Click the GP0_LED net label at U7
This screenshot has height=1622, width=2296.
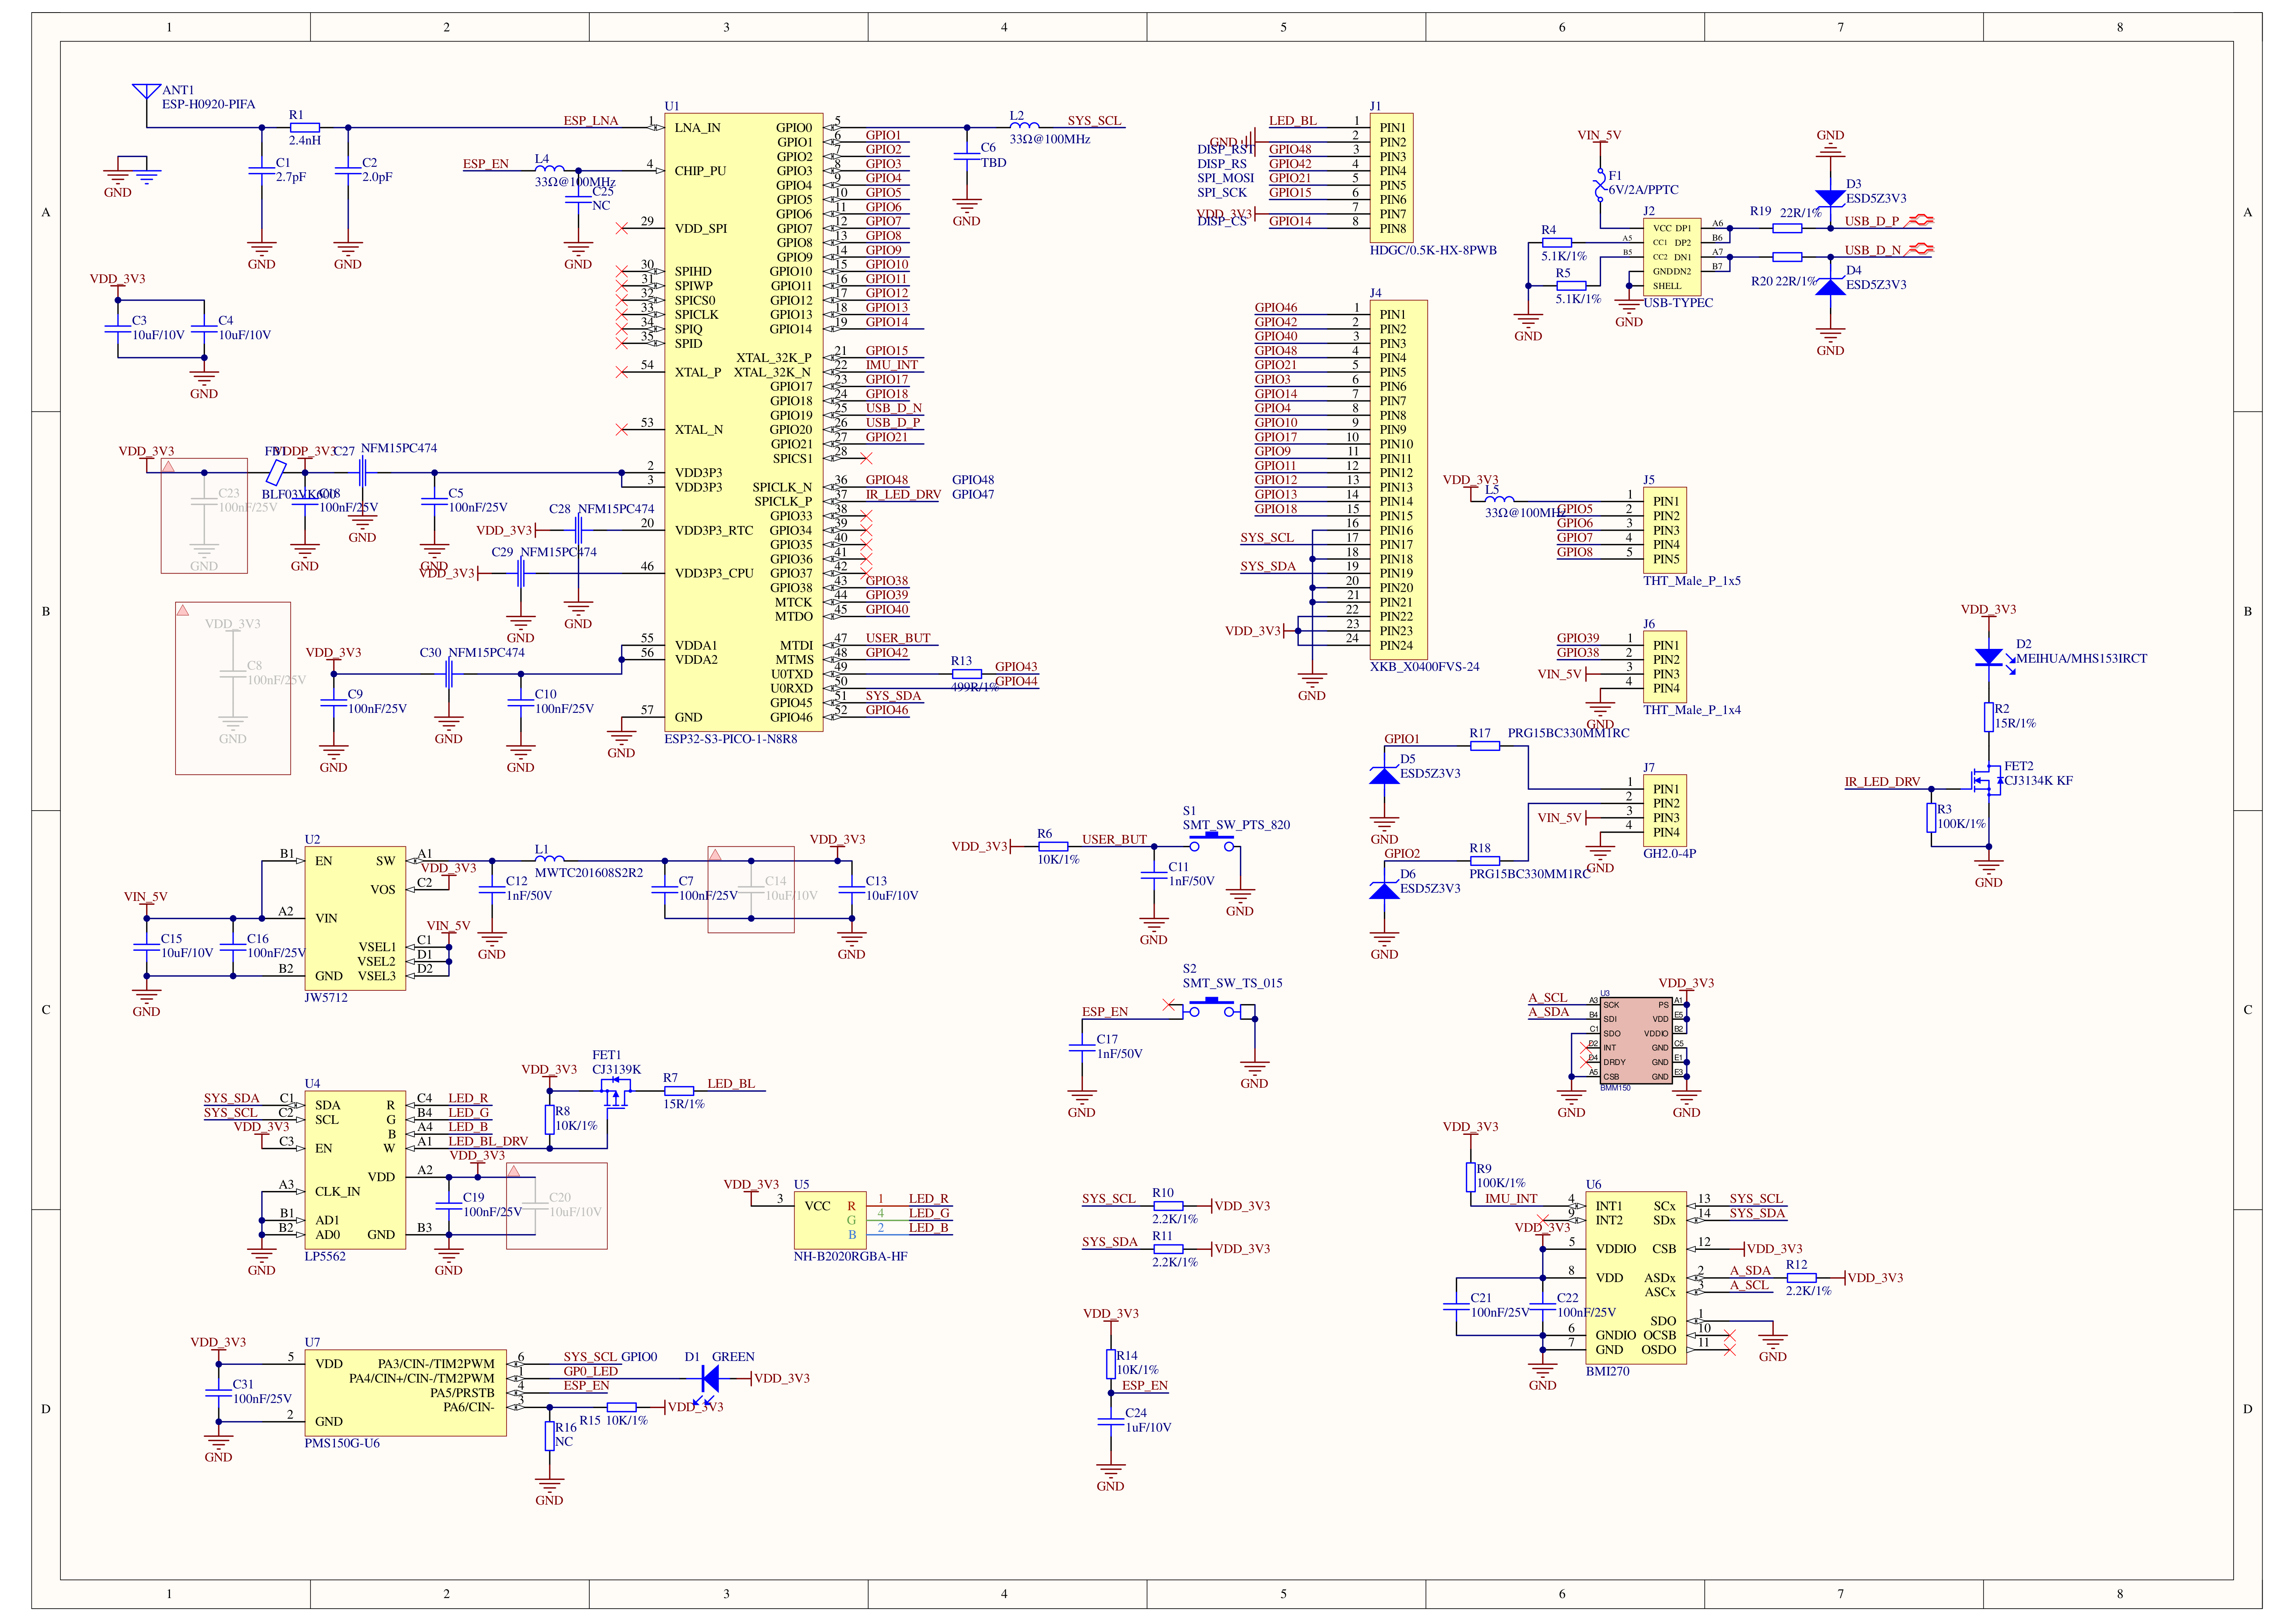pyautogui.click(x=591, y=1371)
